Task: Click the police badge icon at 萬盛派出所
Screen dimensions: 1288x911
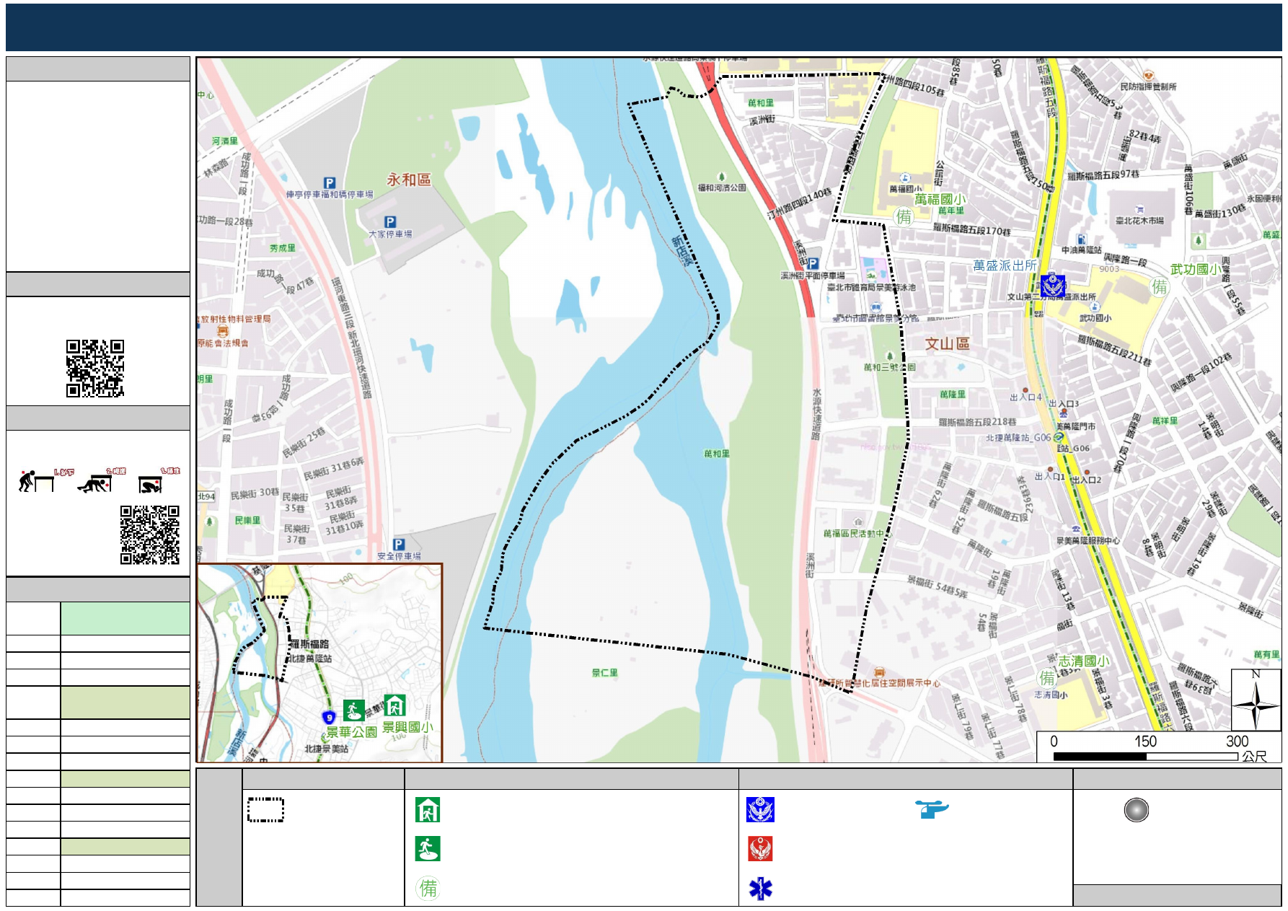Action: [x=1053, y=286]
